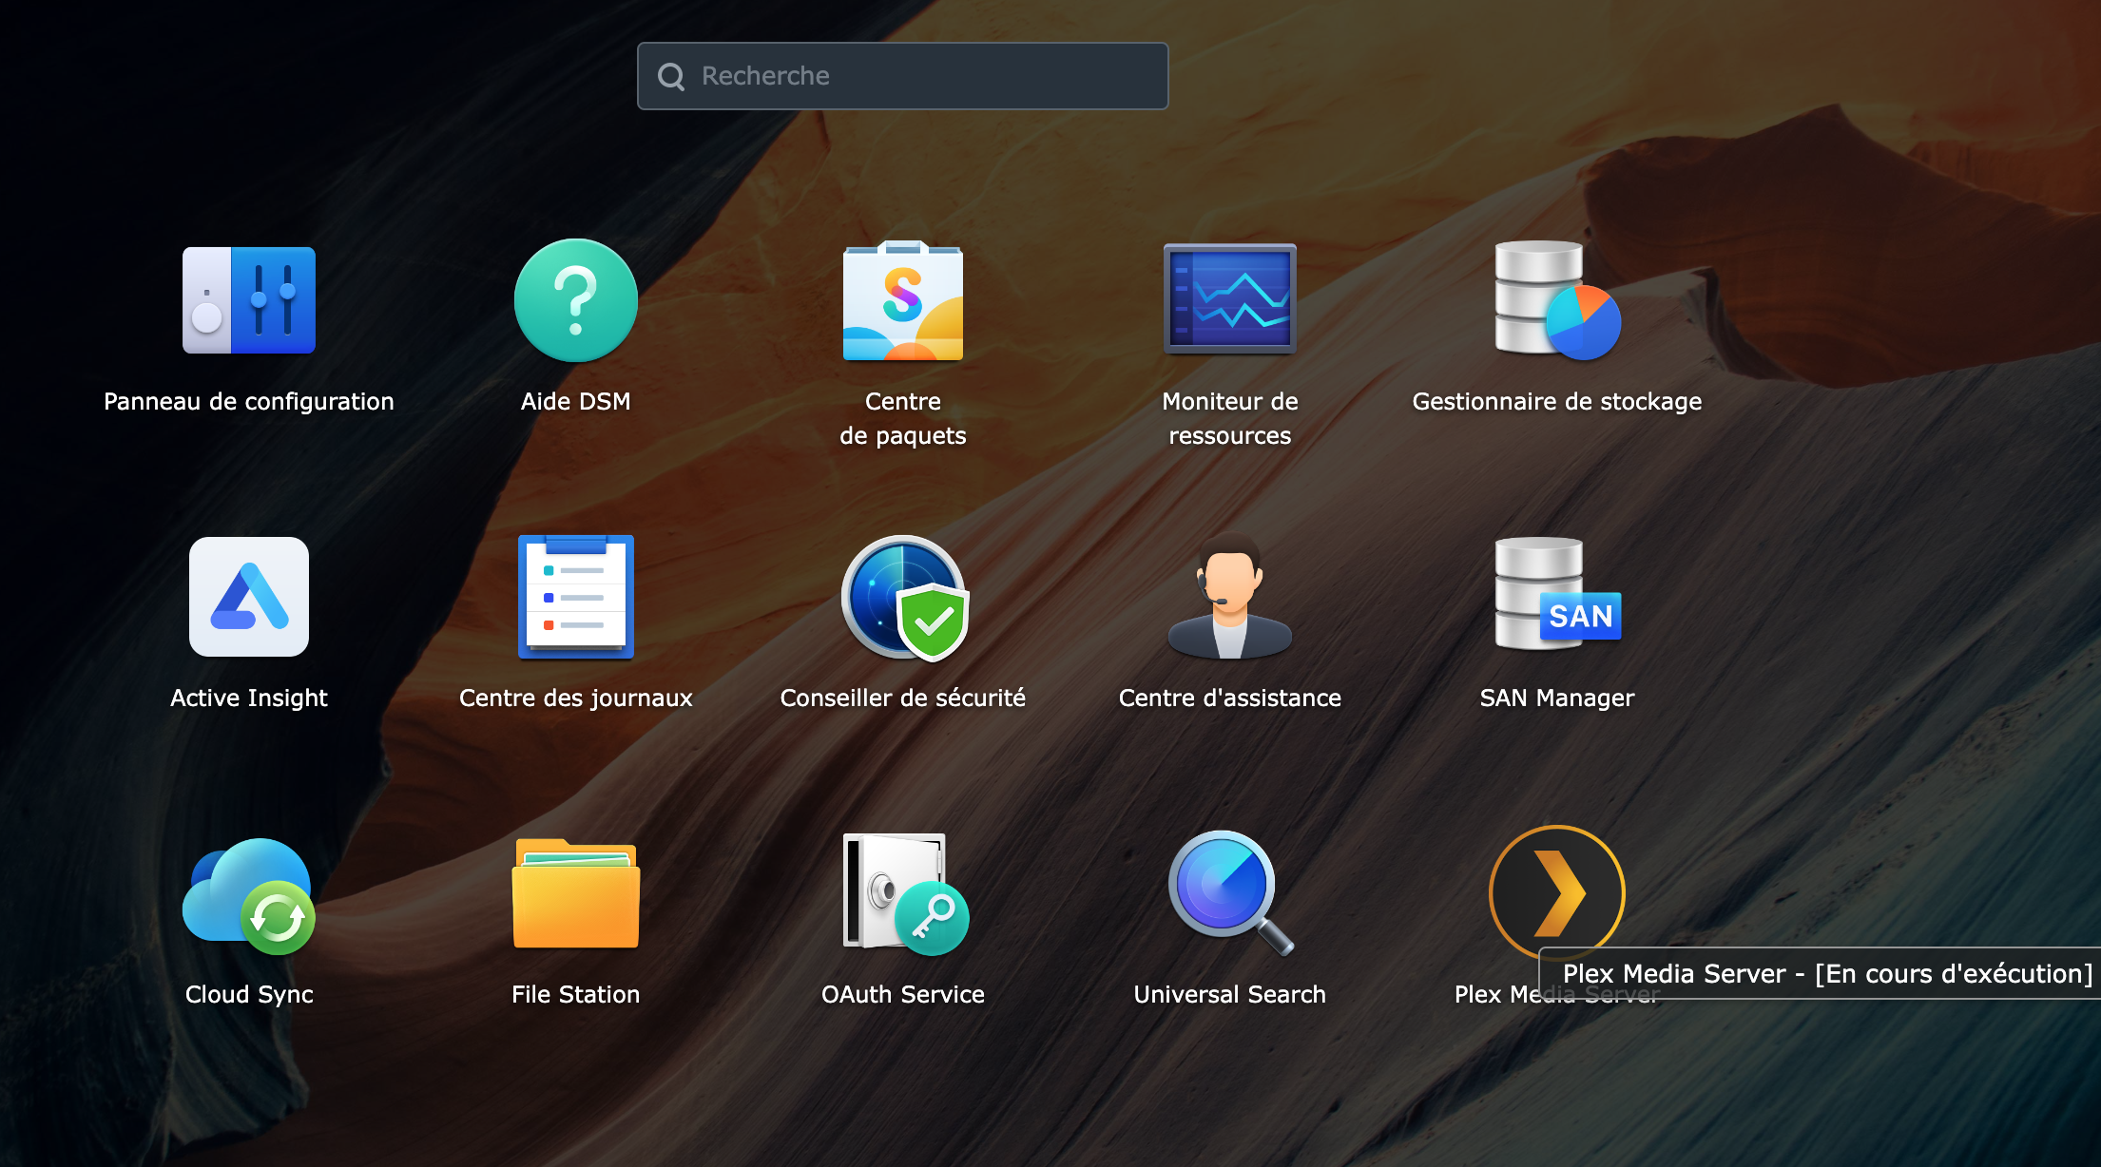Open Centre de paquets
Viewport: 2101px width, 1167px height.
[x=902, y=300]
